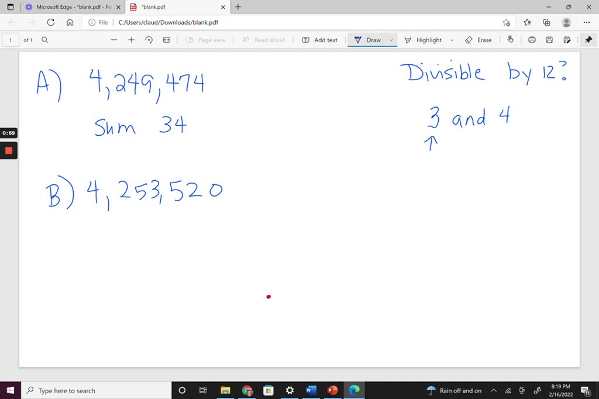Image resolution: width=599 pixels, height=399 pixels.
Task: Rotate the PDF page
Action: [149, 40]
